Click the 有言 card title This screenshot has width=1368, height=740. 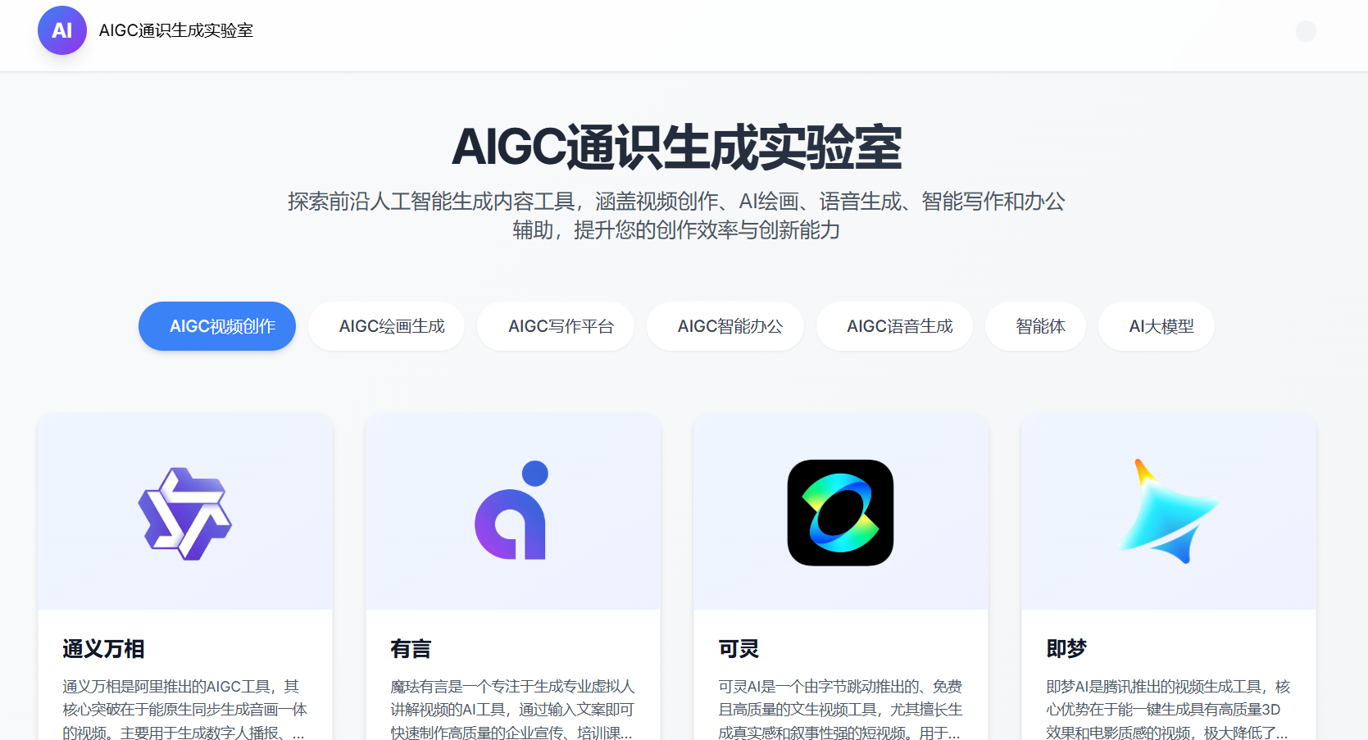[x=411, y=649]
